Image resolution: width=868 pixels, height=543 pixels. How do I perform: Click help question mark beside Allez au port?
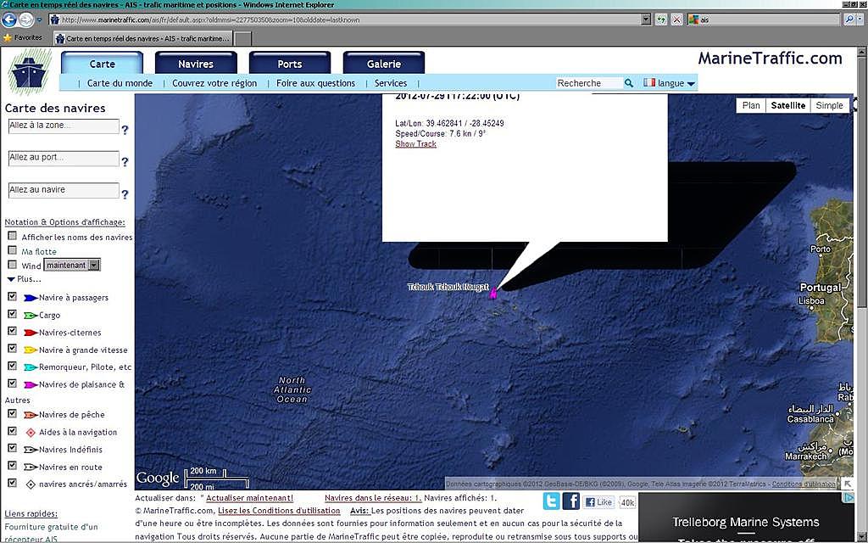(x=125, y=162)
